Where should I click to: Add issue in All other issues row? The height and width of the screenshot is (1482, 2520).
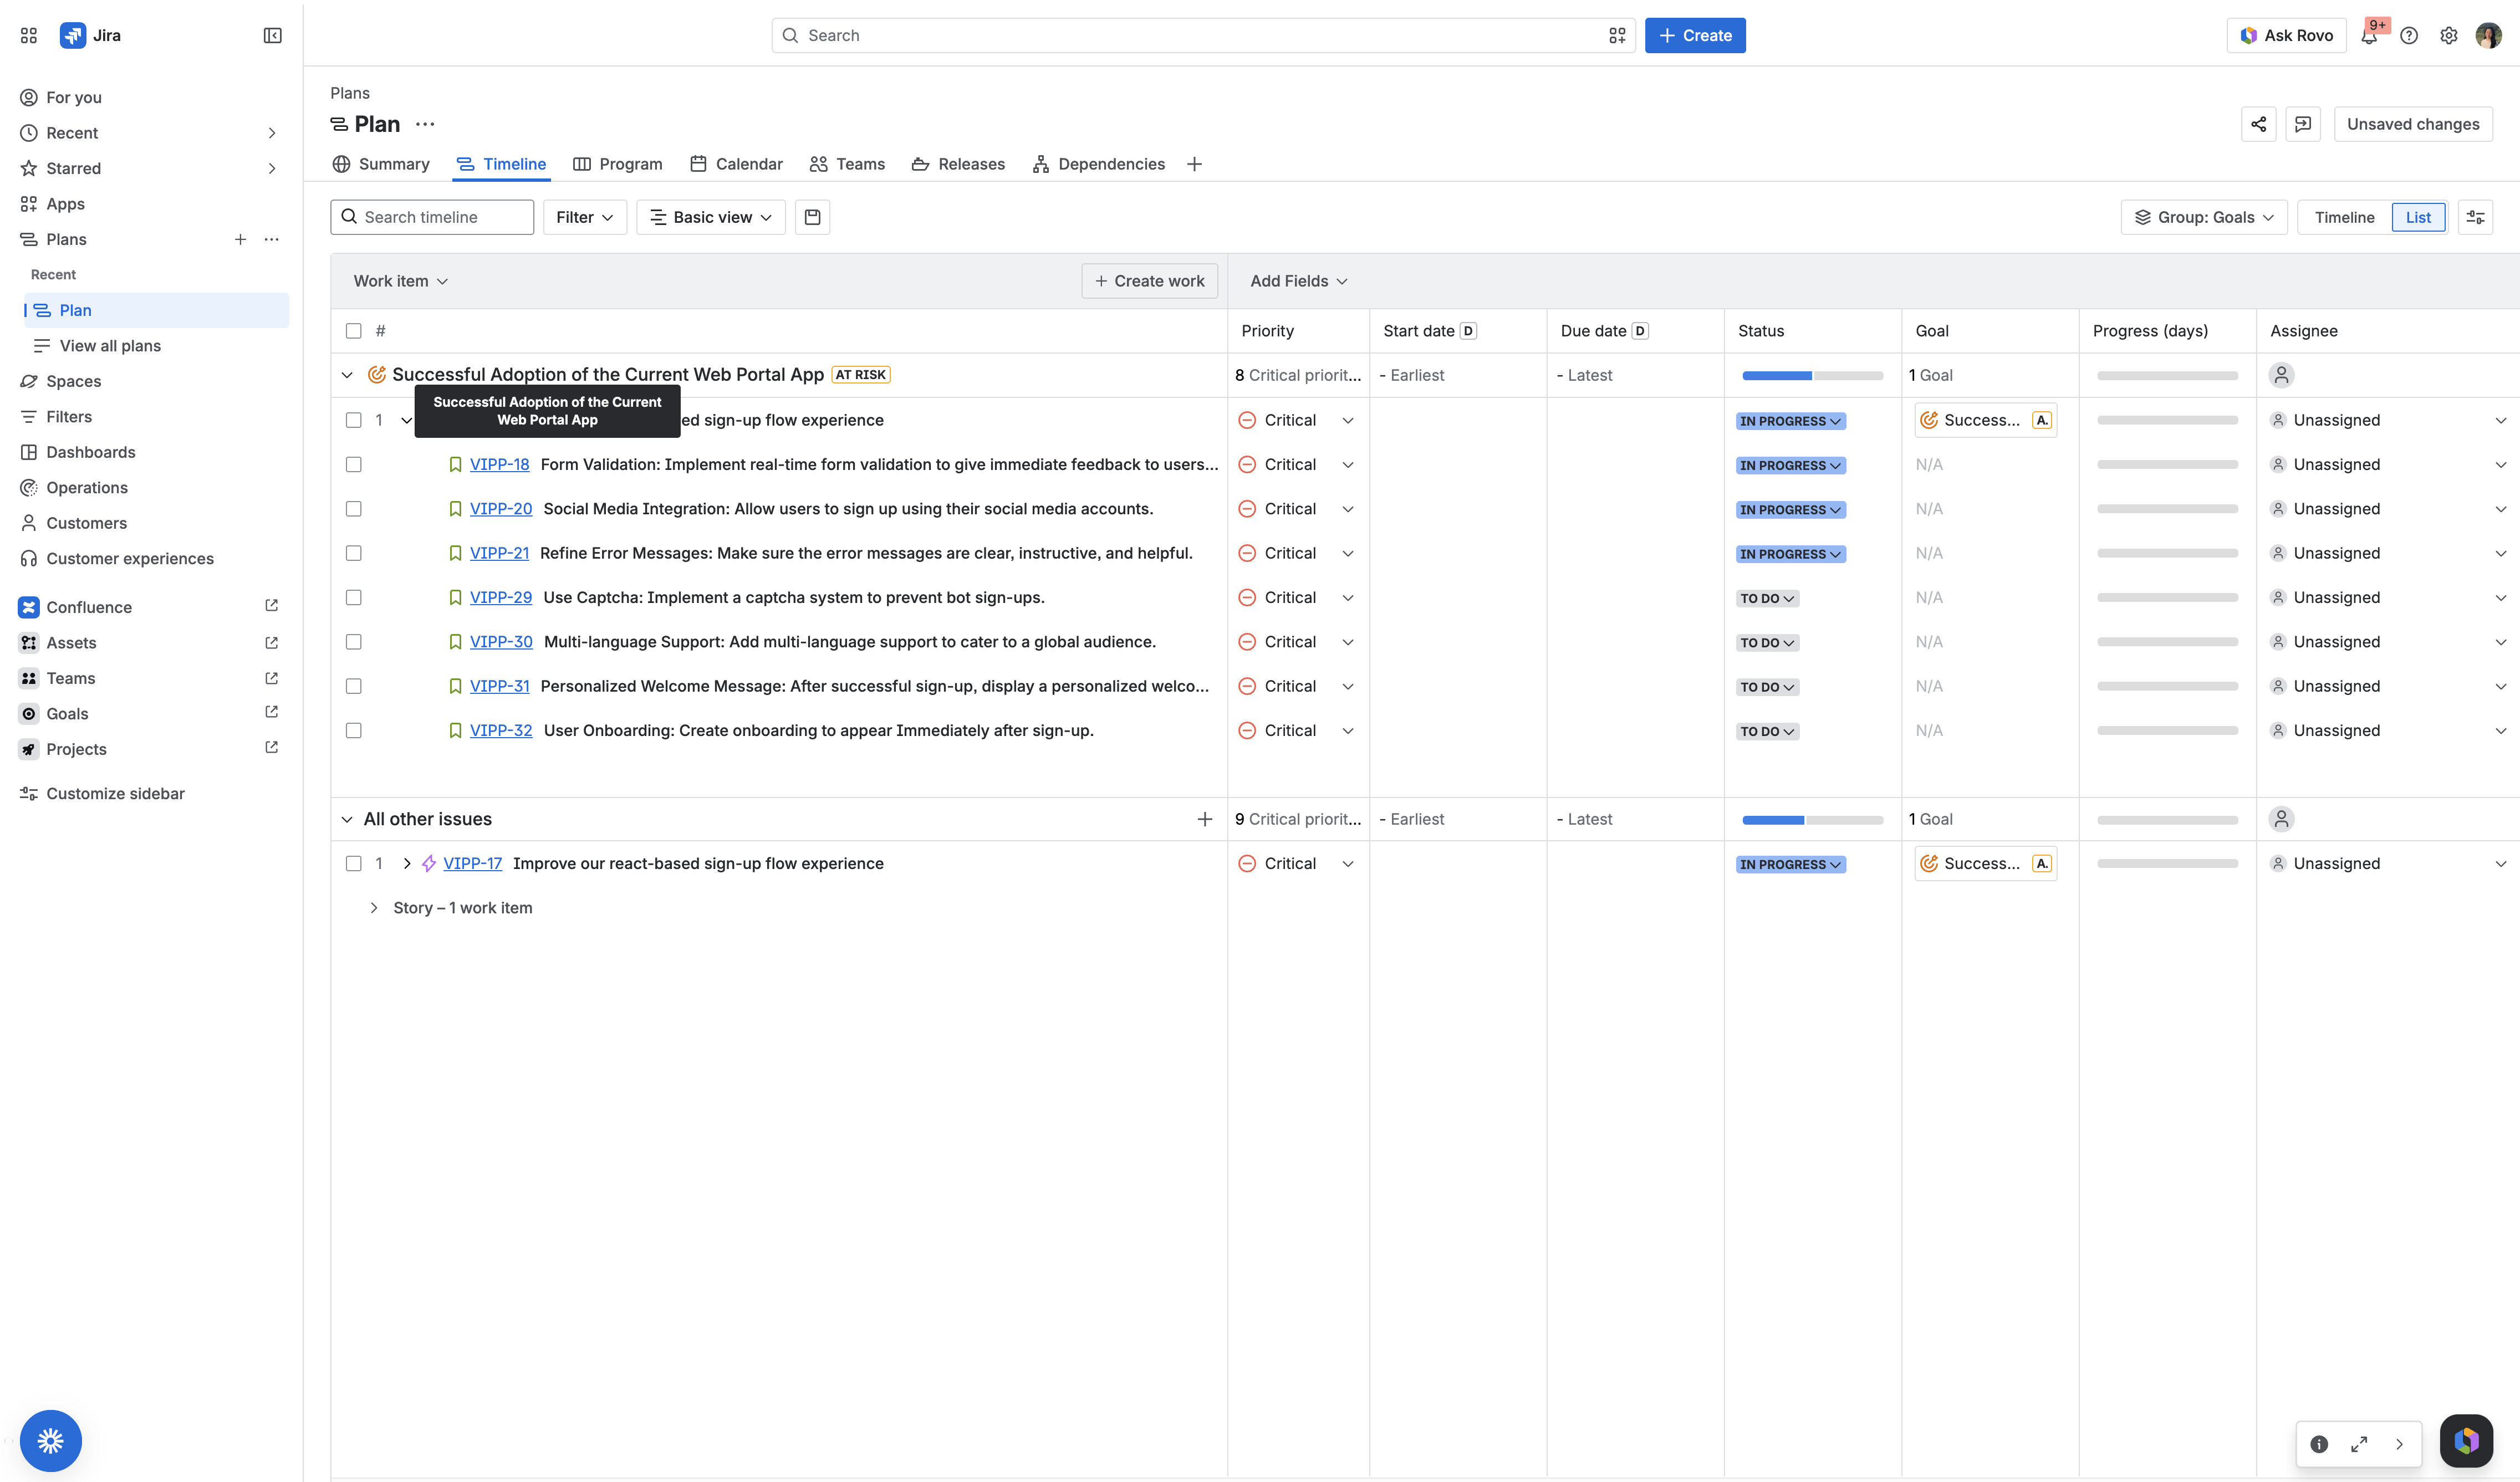[x=1205, y=819]
